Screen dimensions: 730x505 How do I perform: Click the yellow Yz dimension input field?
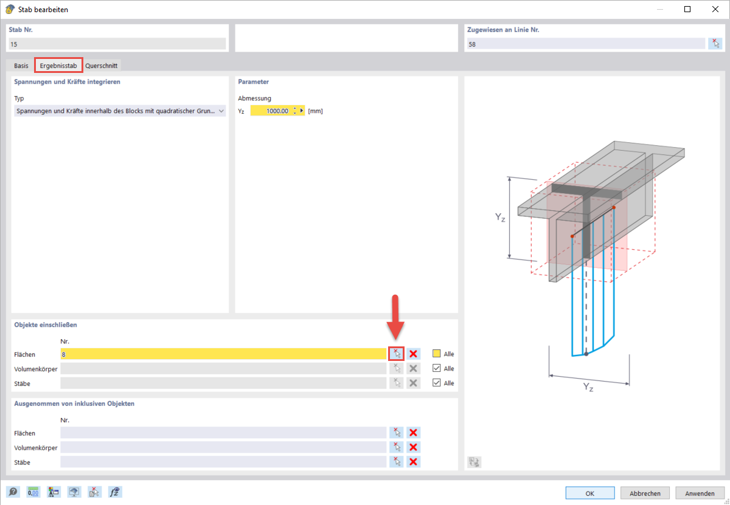tap(274, 111)
